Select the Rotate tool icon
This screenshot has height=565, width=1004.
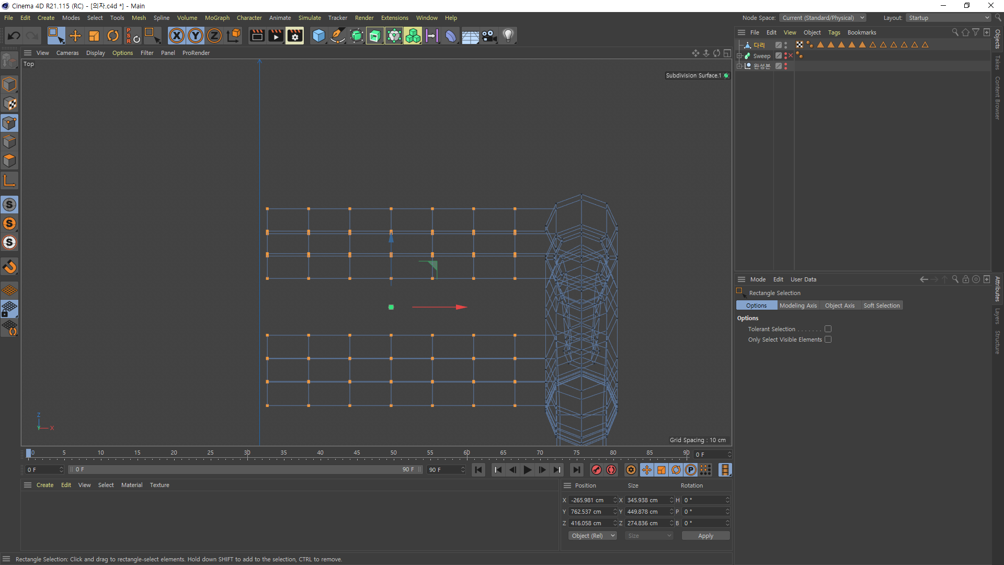[x=113, y=36]
